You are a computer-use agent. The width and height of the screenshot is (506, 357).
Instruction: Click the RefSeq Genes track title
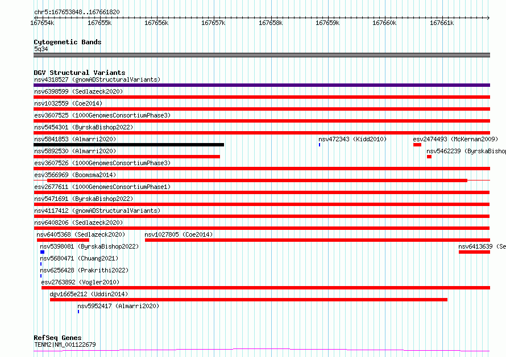click(57, 338)
